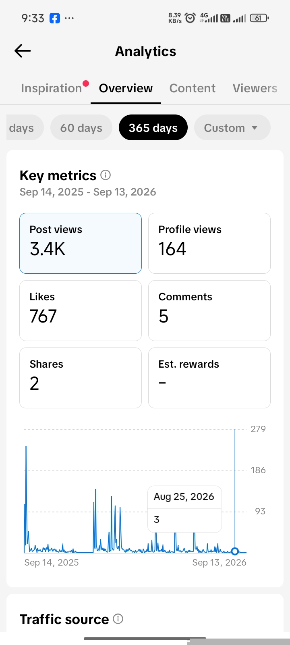
Task: Select the Comments metric card
Action: click(x=209, y=310)
